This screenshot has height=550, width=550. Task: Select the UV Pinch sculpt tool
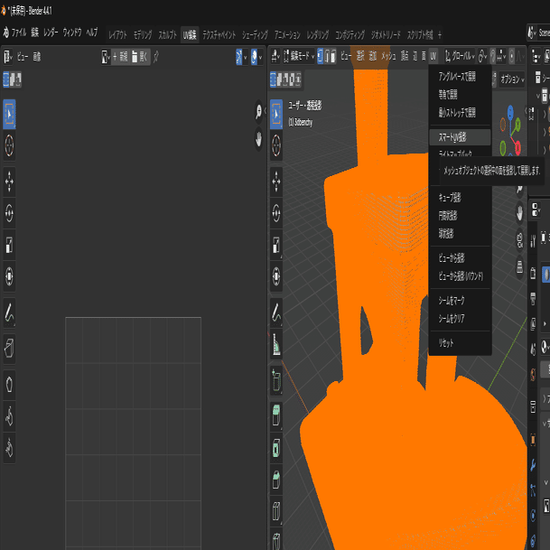tap(9, 448)
